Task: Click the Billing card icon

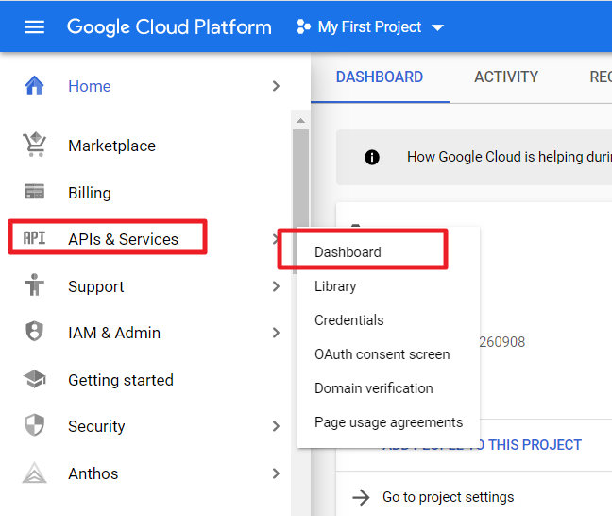Action: [x=35, y=193]
